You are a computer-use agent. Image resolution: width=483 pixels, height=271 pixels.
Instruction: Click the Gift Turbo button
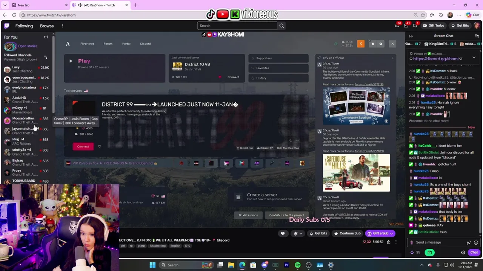(x=433, y=26)
